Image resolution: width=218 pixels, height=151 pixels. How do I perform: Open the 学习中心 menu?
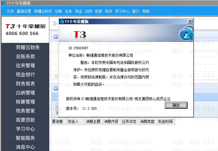[x=122, y=11]
